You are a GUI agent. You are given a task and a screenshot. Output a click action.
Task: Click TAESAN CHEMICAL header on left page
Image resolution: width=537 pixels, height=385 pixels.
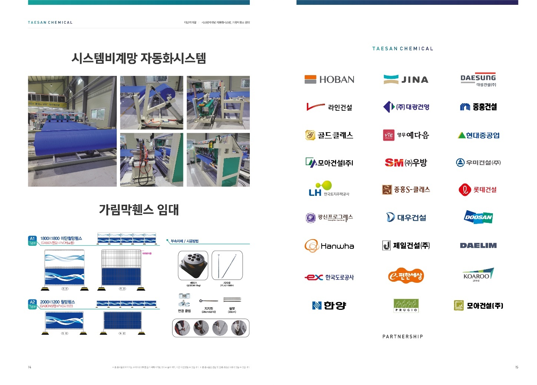pos(50,23)
